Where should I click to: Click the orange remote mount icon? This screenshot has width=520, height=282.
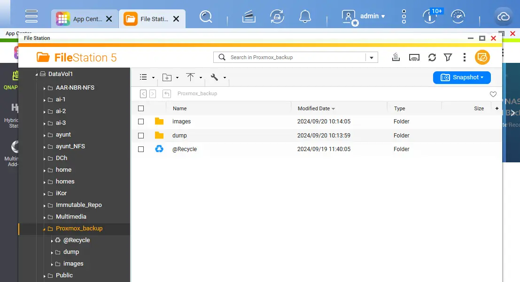[x=482, y=57]
